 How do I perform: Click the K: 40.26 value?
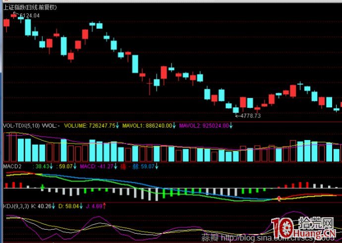point(41,206)
